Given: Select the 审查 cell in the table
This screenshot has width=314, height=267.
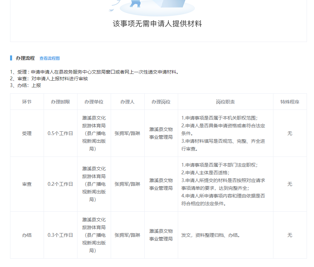Looking at the screenshot, I should 27,184.
